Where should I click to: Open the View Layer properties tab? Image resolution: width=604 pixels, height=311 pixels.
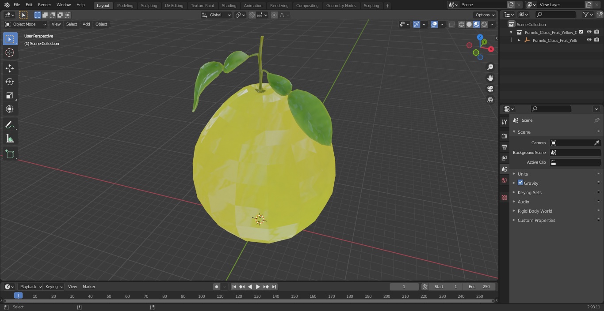tap(504, 158)
